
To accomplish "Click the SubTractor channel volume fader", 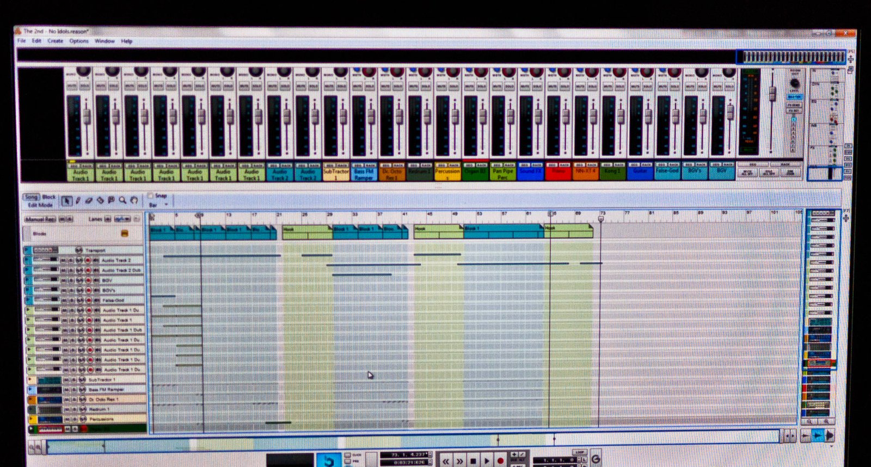I will (x=344, y=116).
